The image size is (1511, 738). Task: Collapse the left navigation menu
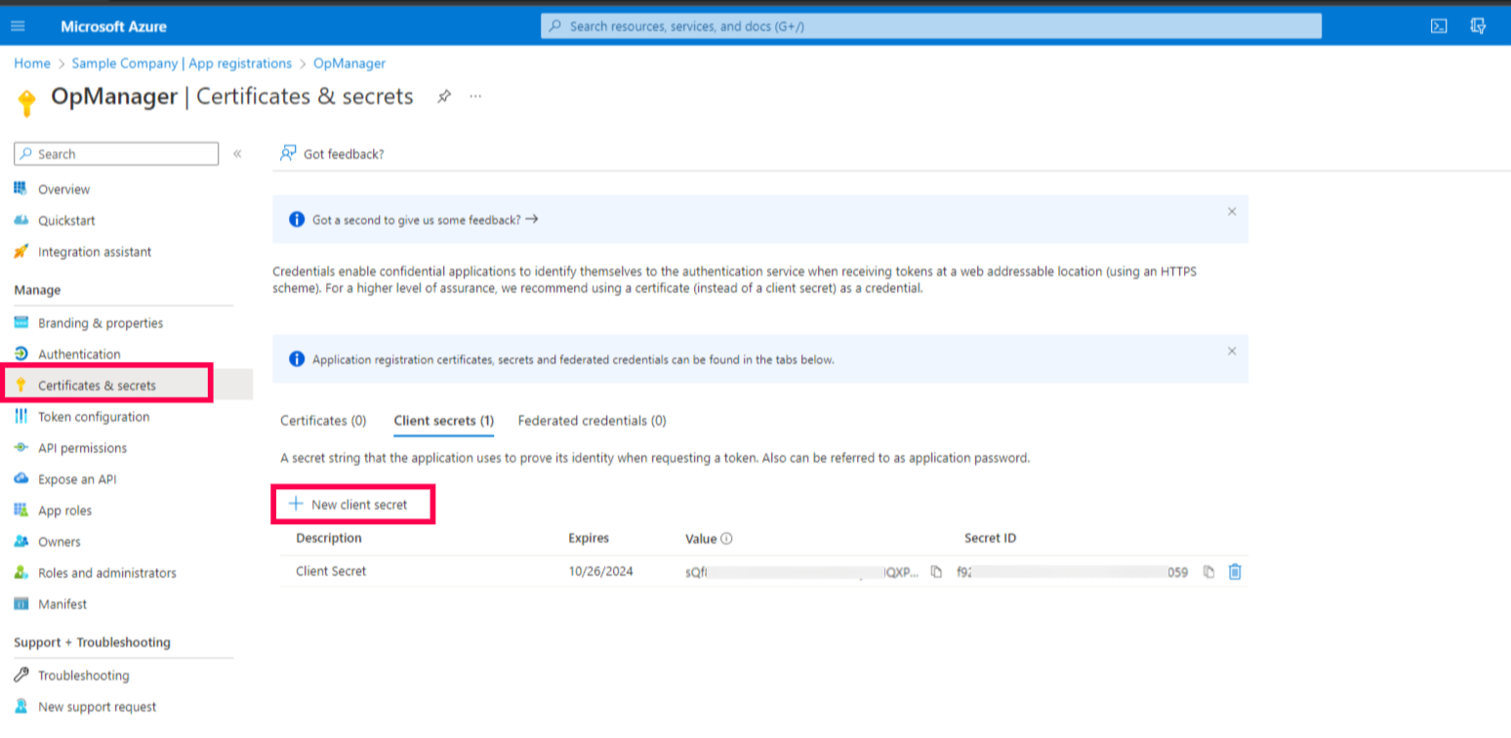click(x=237, y=154)
